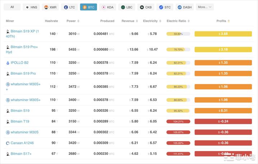The width and height of the screenshot is (258, 164).
Task: Click the whatsminer M30S brand icon
Action: [x=8, y=132]
